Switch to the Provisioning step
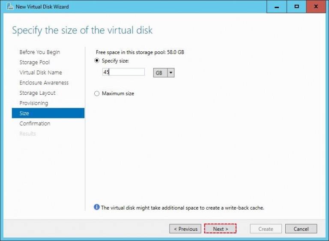Screen dimensions: 329x241 [x=34, y=103]
